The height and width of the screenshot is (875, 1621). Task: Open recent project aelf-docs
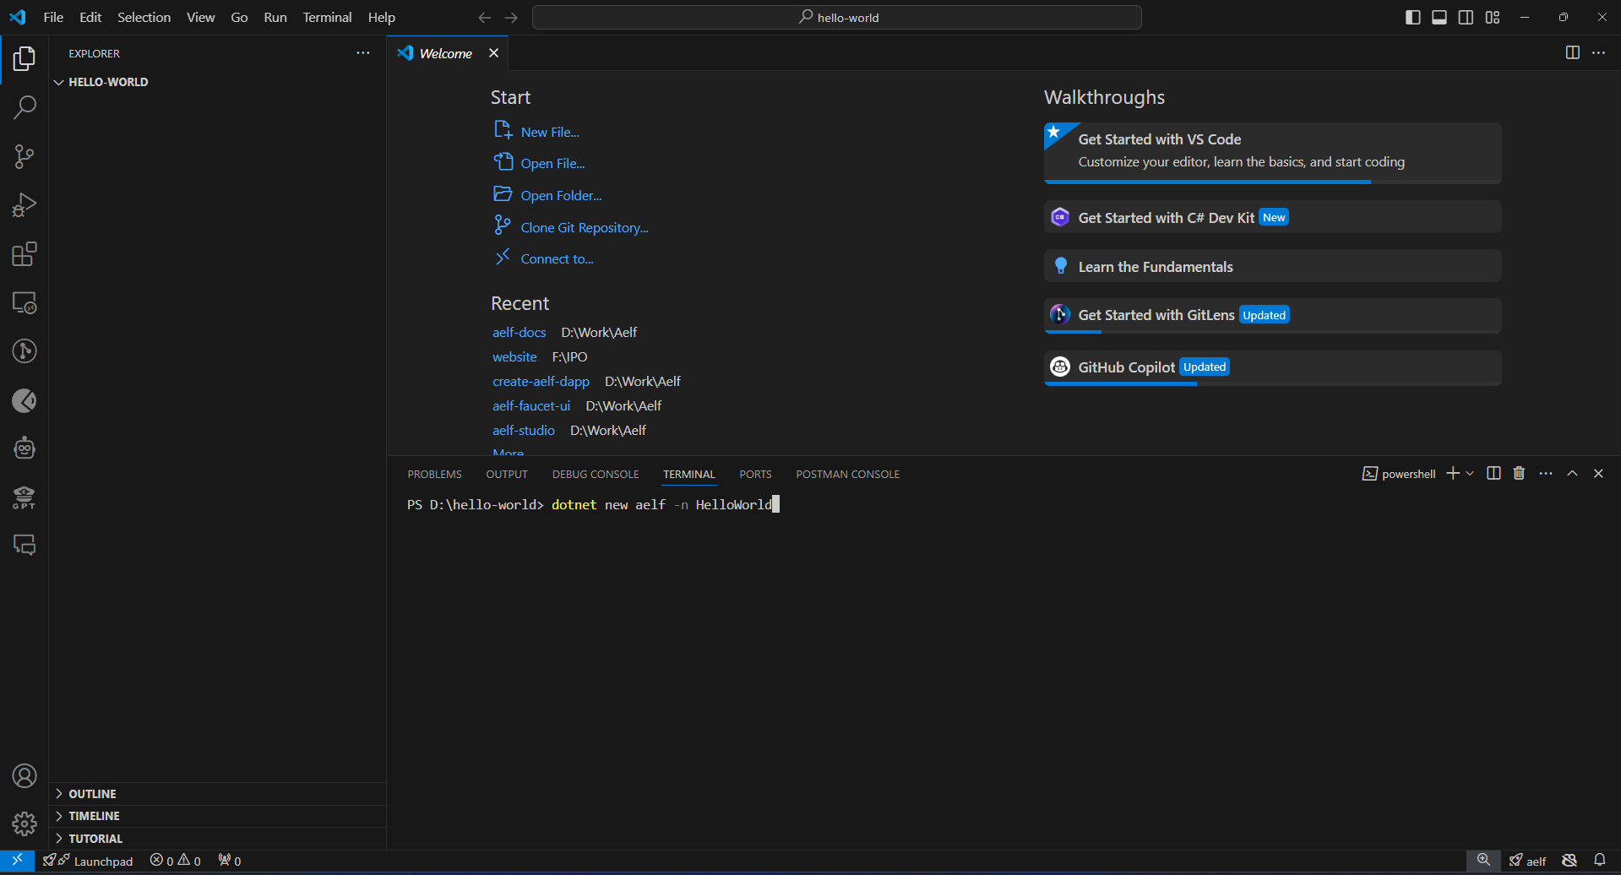(519, 332)
